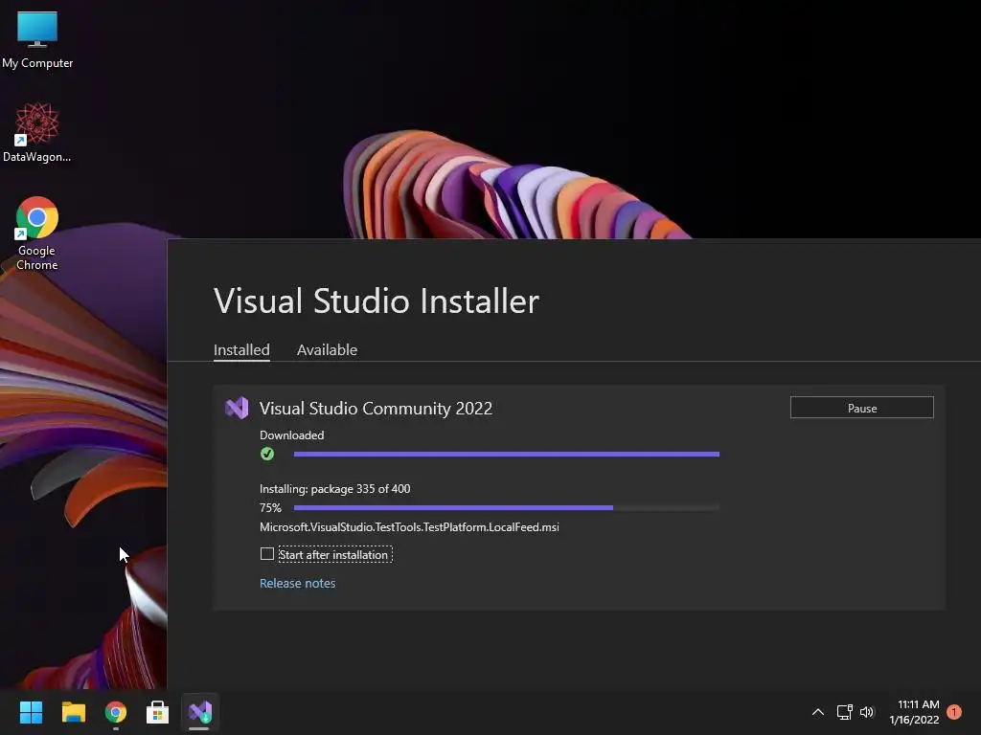Enable Start after installation checkbox
Viewport: 981px width, 735px height.
[267, 554]
